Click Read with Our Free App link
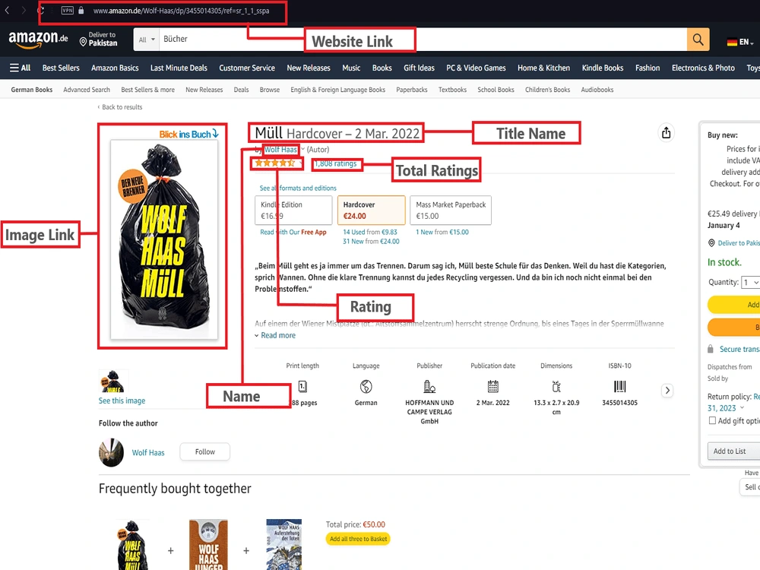This screenshot has height=570, width=760. [x=293, y=232]
